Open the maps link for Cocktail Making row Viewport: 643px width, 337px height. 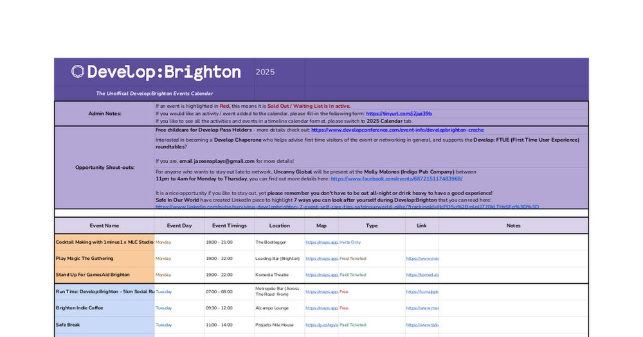322,243
